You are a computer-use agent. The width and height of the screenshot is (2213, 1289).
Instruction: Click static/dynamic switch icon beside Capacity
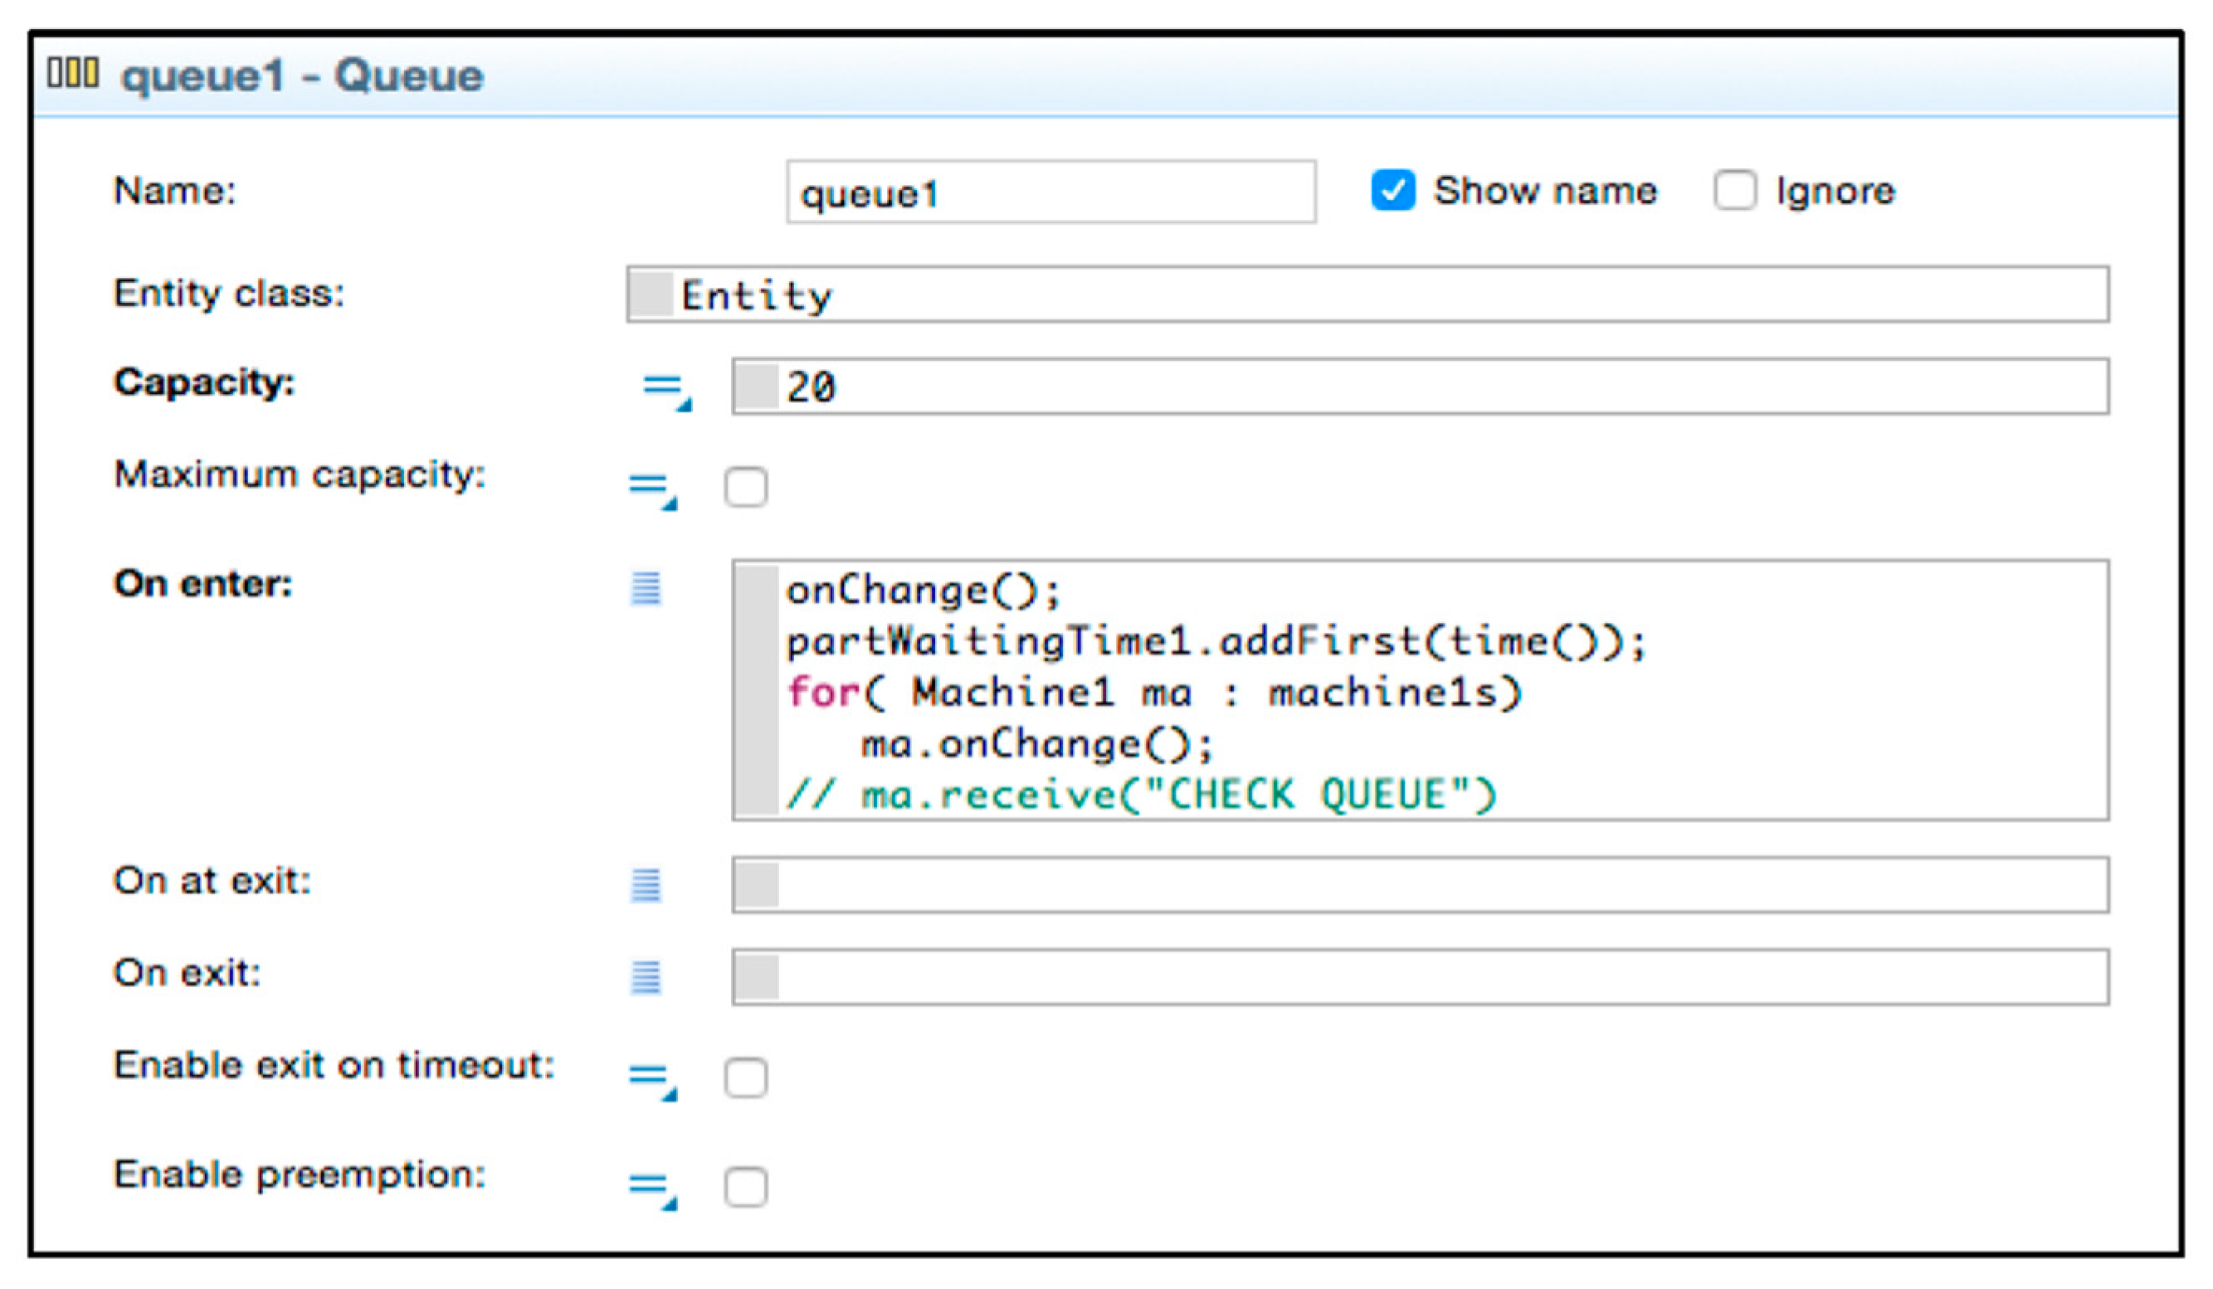pyautogui.click(x=666, y=391)
